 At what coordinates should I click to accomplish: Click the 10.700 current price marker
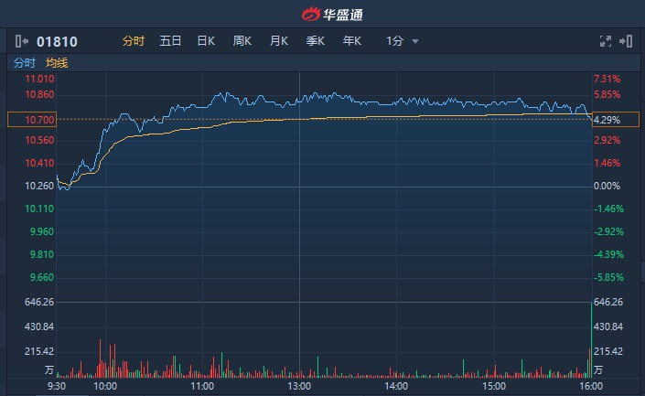(31, 120)
